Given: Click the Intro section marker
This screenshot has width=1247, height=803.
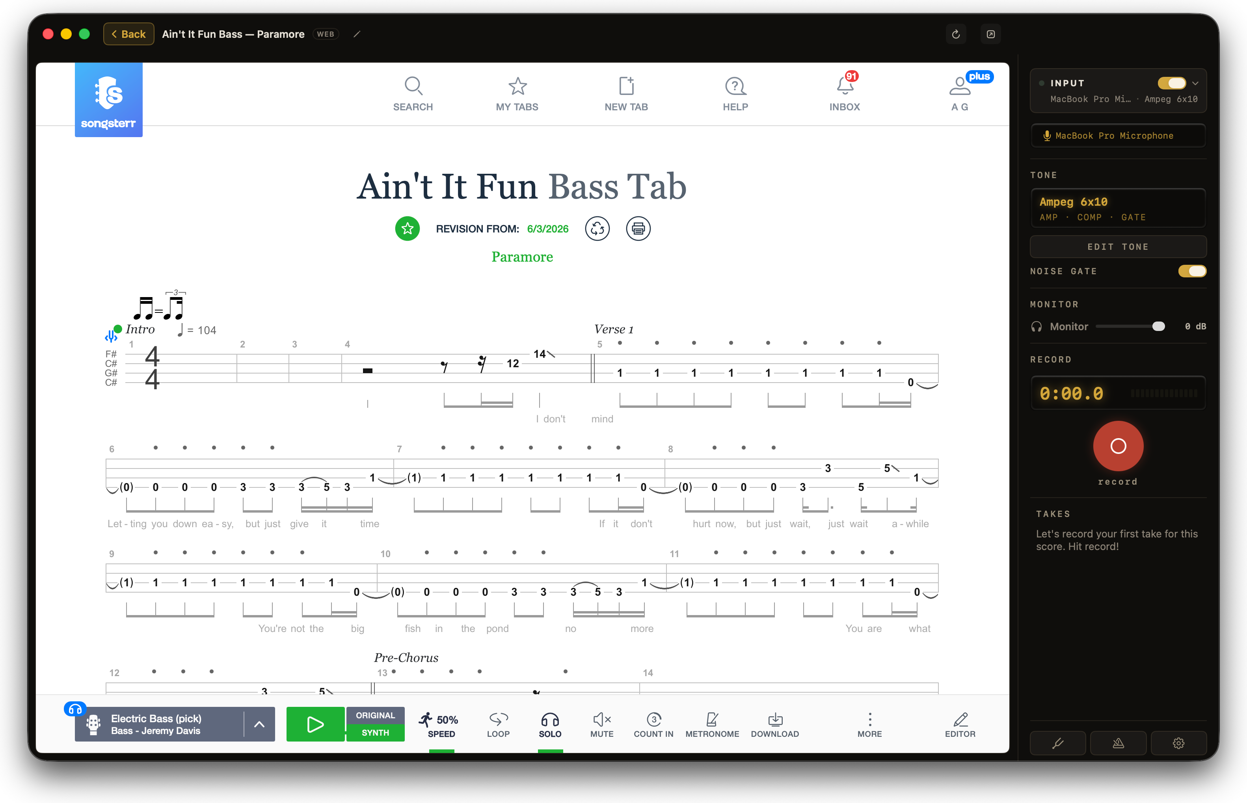Looking at the screenshot, I should click(140, 329).
